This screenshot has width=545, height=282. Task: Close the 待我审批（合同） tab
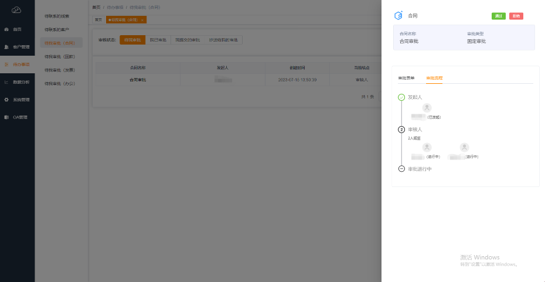(142, 20)
